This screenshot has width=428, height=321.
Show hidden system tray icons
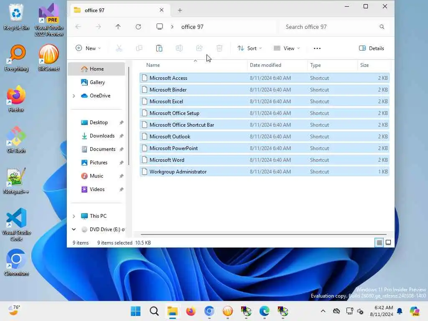pyautogui.click(x=323, y=311)
